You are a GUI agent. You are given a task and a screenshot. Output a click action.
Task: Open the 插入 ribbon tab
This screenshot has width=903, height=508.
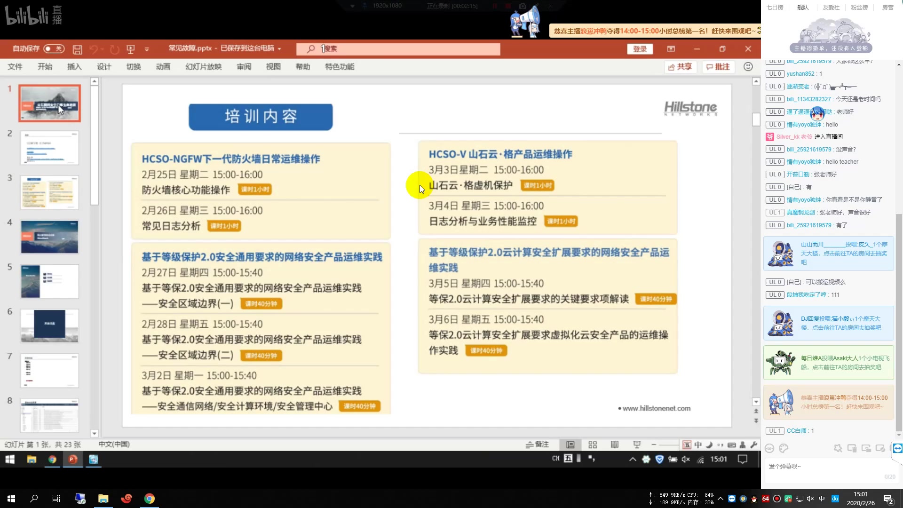point(74,67)
